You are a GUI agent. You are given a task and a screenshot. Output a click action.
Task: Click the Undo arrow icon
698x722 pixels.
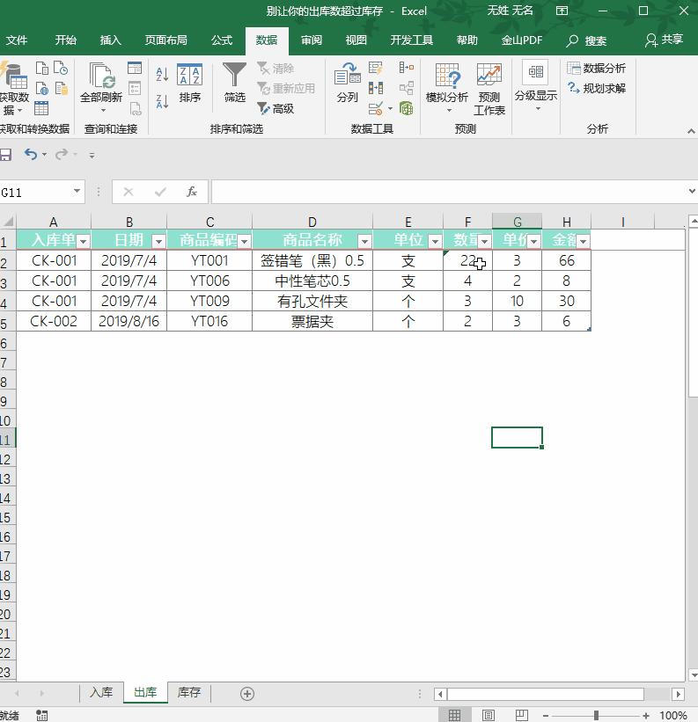coord(31,154)
